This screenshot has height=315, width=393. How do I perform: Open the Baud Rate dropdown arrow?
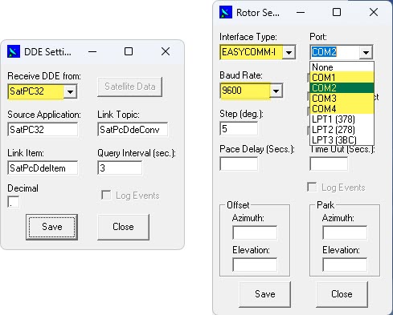(276, 91)
